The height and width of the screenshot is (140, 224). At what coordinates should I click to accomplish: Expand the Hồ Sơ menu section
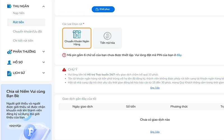43,62
